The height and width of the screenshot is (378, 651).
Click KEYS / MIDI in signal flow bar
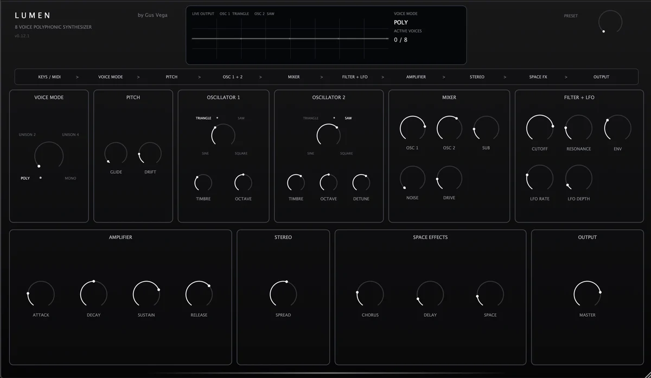tap(49, 77)
